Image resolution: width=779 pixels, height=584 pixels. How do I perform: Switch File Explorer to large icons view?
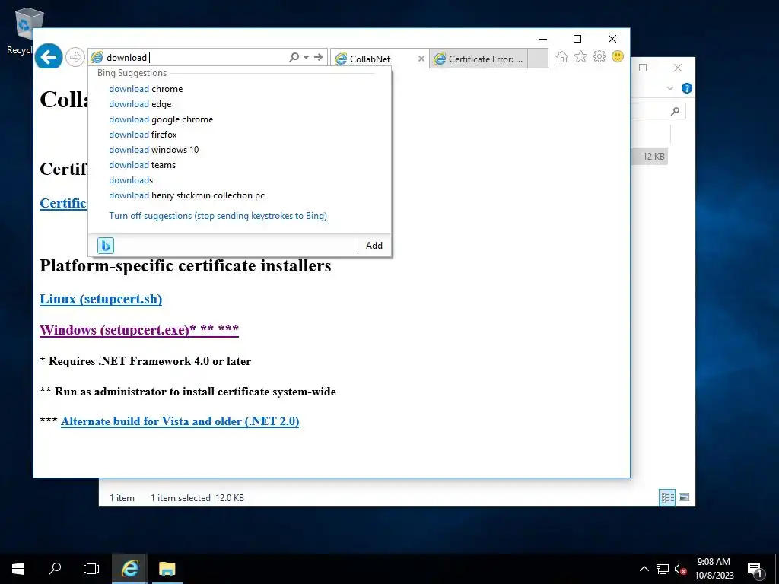684,497
